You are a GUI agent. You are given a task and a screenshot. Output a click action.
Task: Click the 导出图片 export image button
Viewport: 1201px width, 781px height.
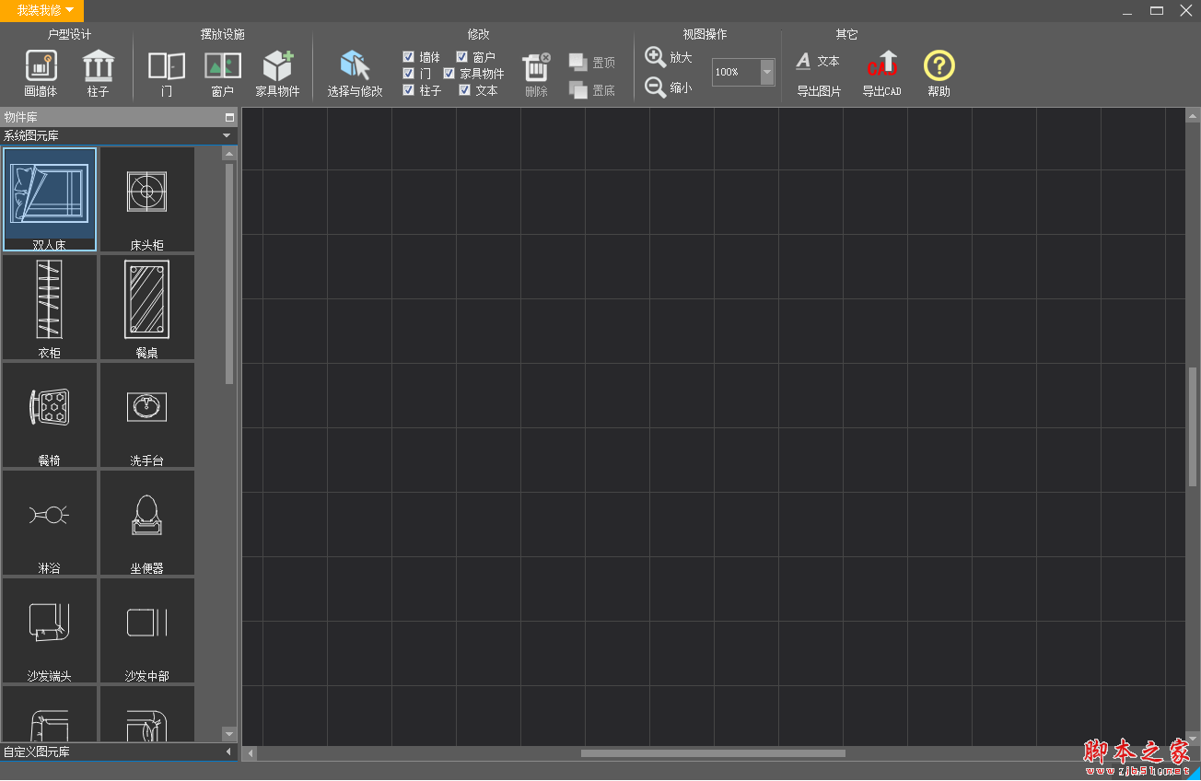(x=818, y=73)
